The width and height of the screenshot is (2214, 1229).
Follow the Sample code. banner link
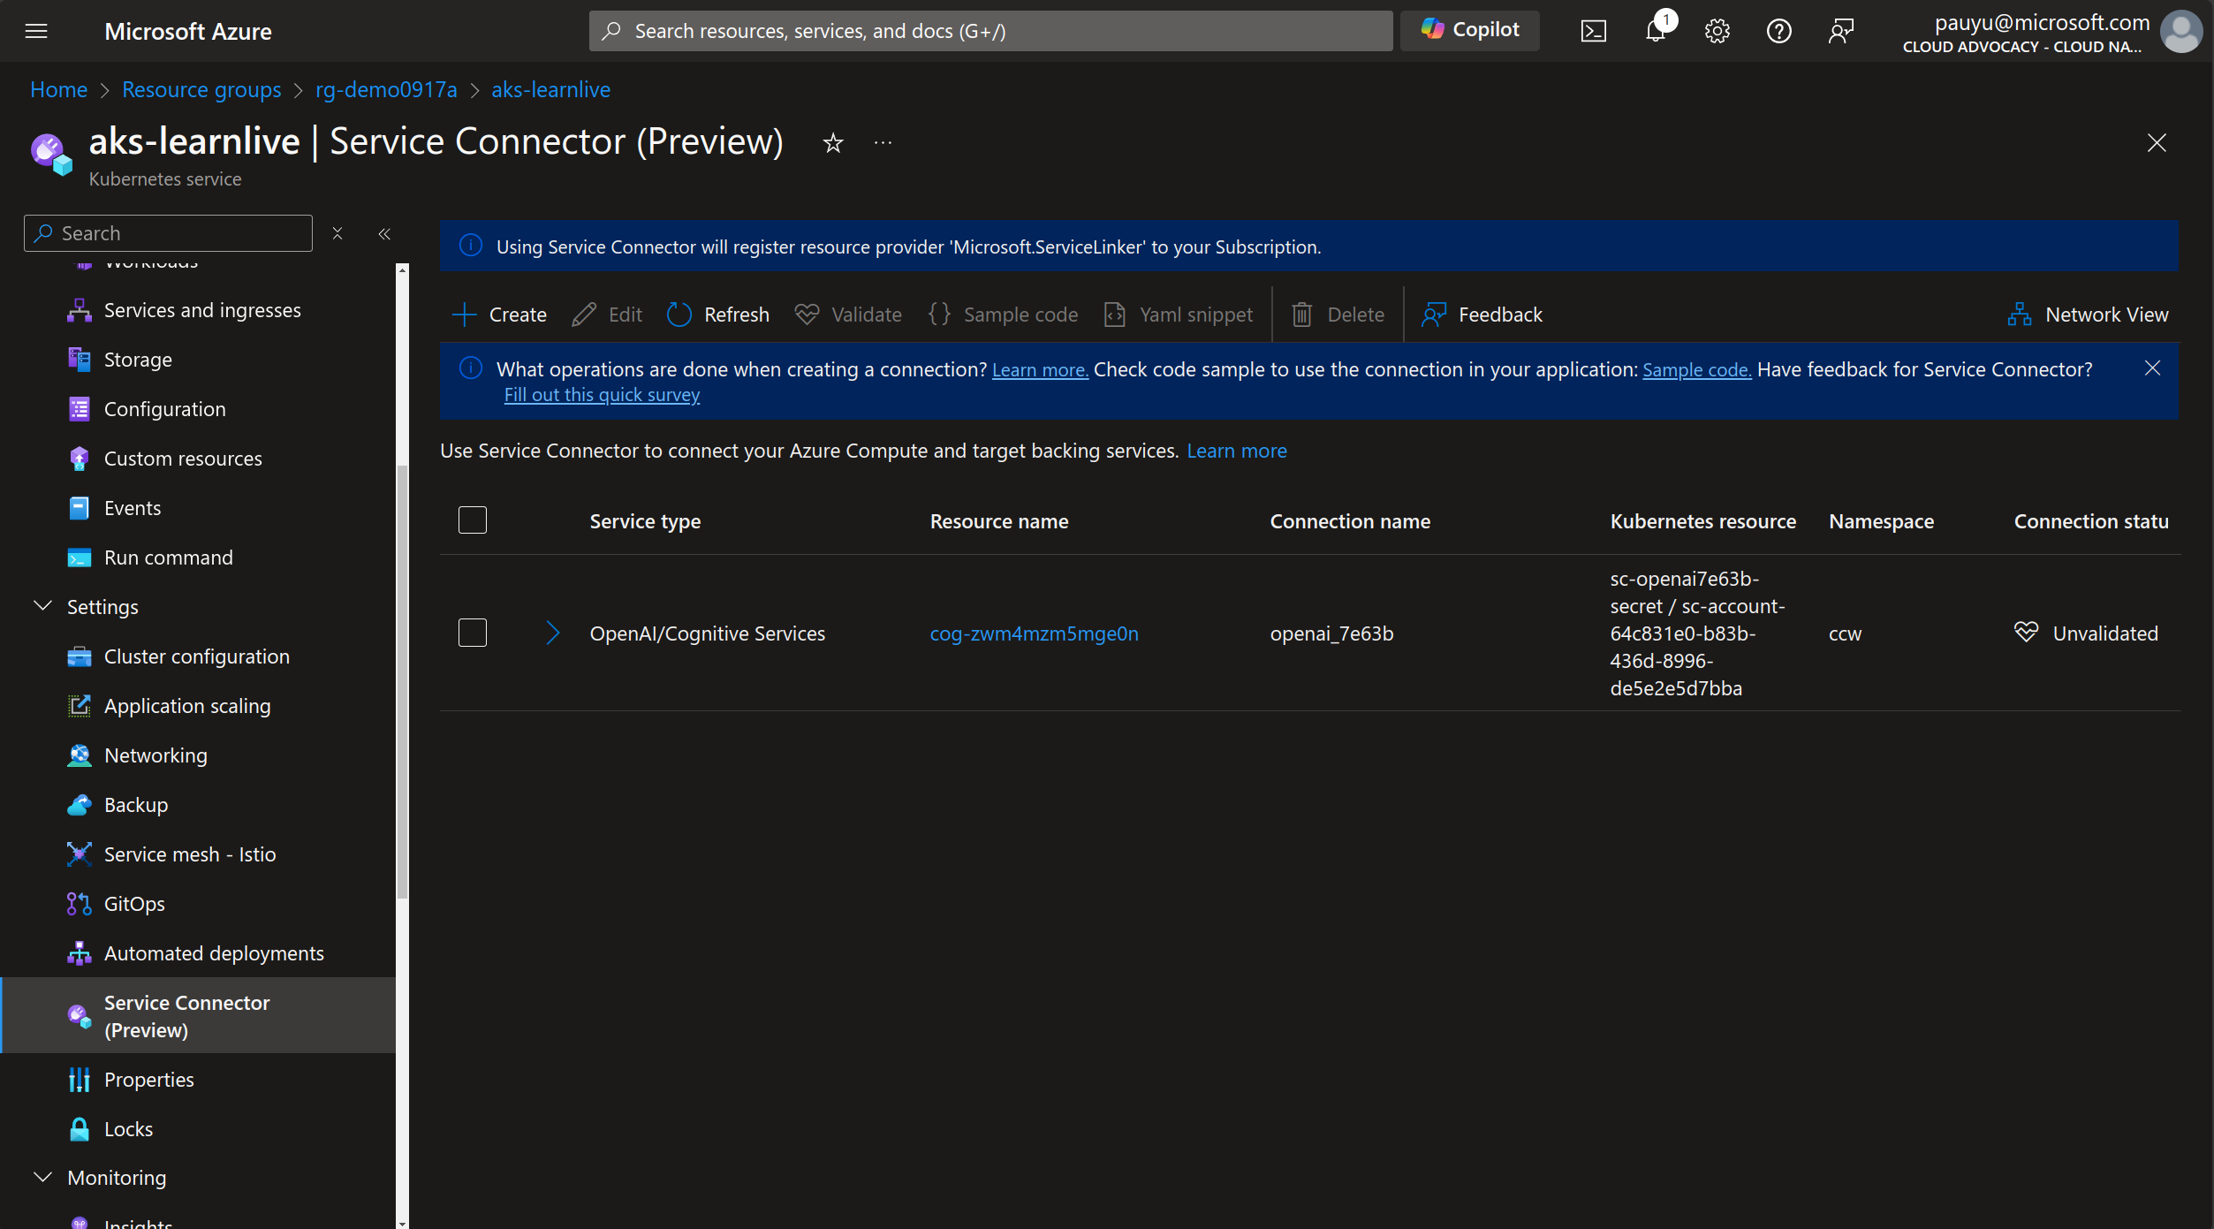click(1696, 370)
